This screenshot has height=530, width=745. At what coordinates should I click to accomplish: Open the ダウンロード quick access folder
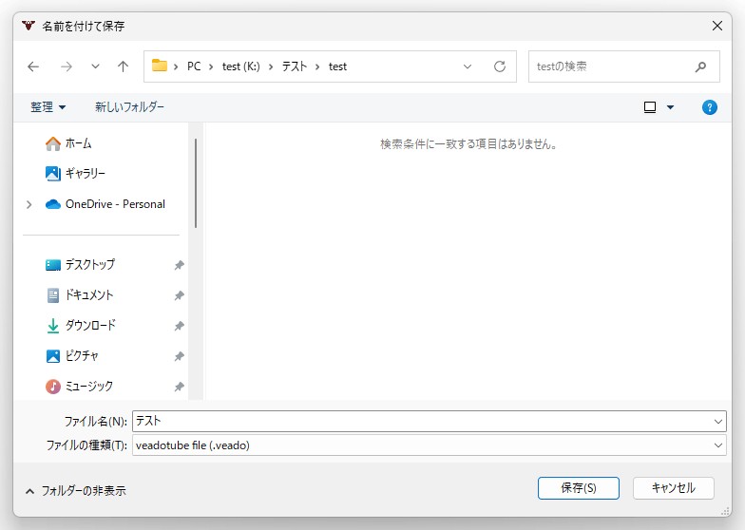[89, 326]
